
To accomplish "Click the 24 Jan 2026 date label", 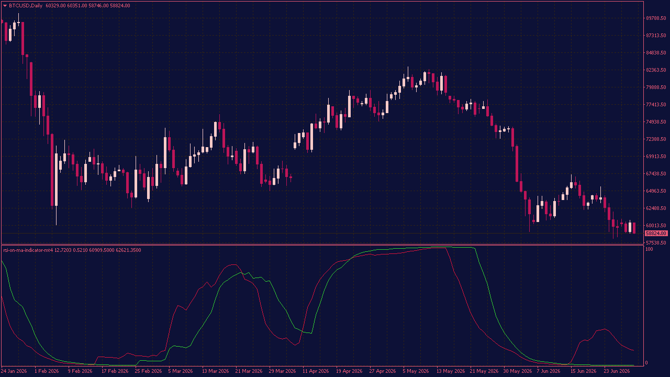I will point(14,371).
